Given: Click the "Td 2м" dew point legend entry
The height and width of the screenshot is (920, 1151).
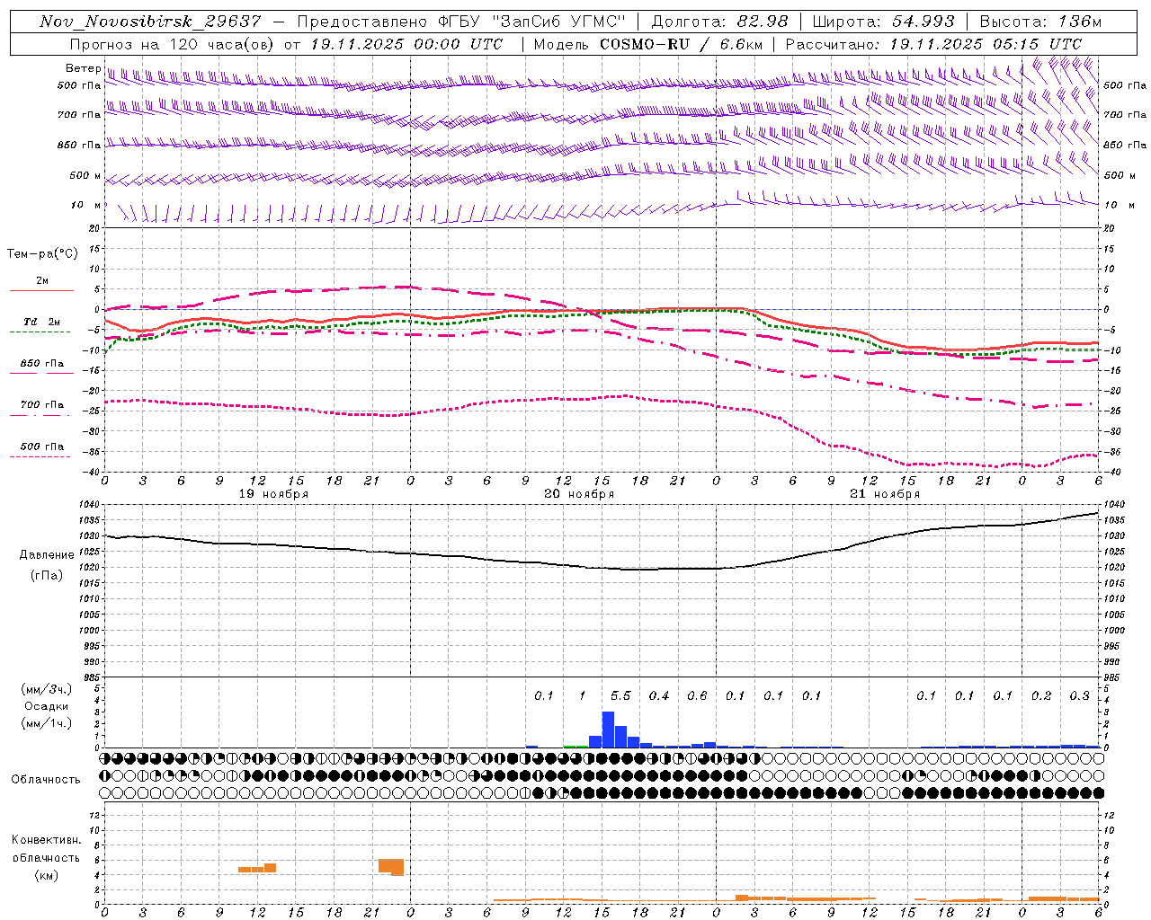Looking at the screenshot, I should (41, 322).
